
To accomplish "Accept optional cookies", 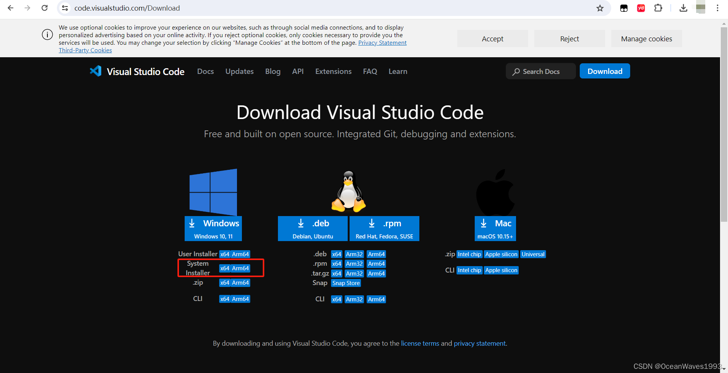I will click(x=493, y=39).
